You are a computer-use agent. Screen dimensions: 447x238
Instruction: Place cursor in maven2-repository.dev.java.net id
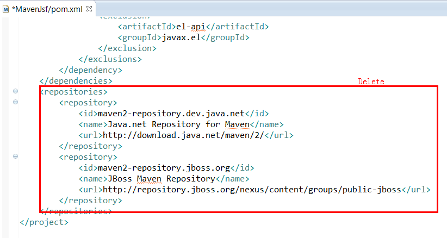click(x=171, y=114)
